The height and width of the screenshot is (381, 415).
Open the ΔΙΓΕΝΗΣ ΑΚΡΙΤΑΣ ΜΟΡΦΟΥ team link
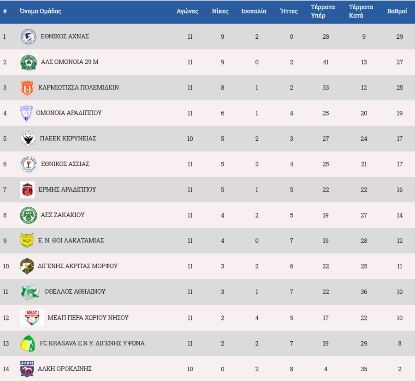click(77, 266)
